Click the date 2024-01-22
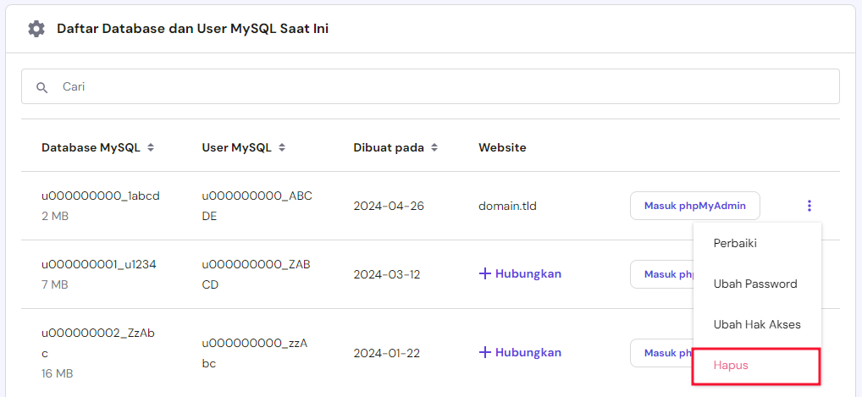862x397 pixels. point(386,353)
